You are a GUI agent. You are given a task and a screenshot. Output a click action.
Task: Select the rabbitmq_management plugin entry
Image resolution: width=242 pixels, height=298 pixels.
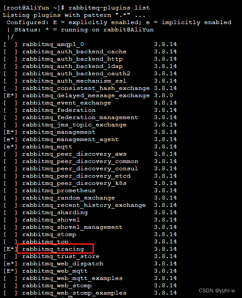(x=59, y=132)
